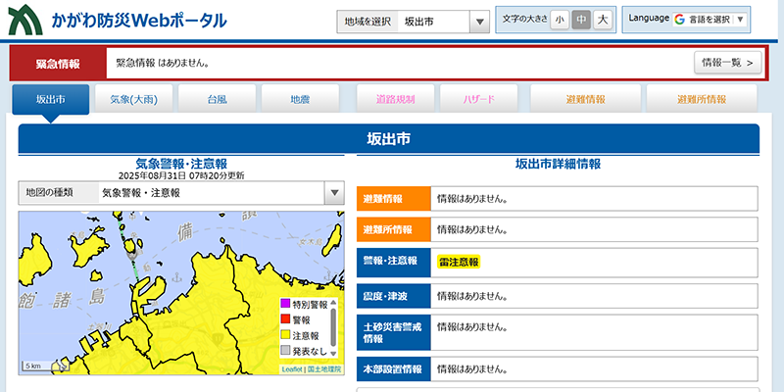Click the gray 発表なし legend swatch
Viewport: 784px width, 392px height.
285,351
